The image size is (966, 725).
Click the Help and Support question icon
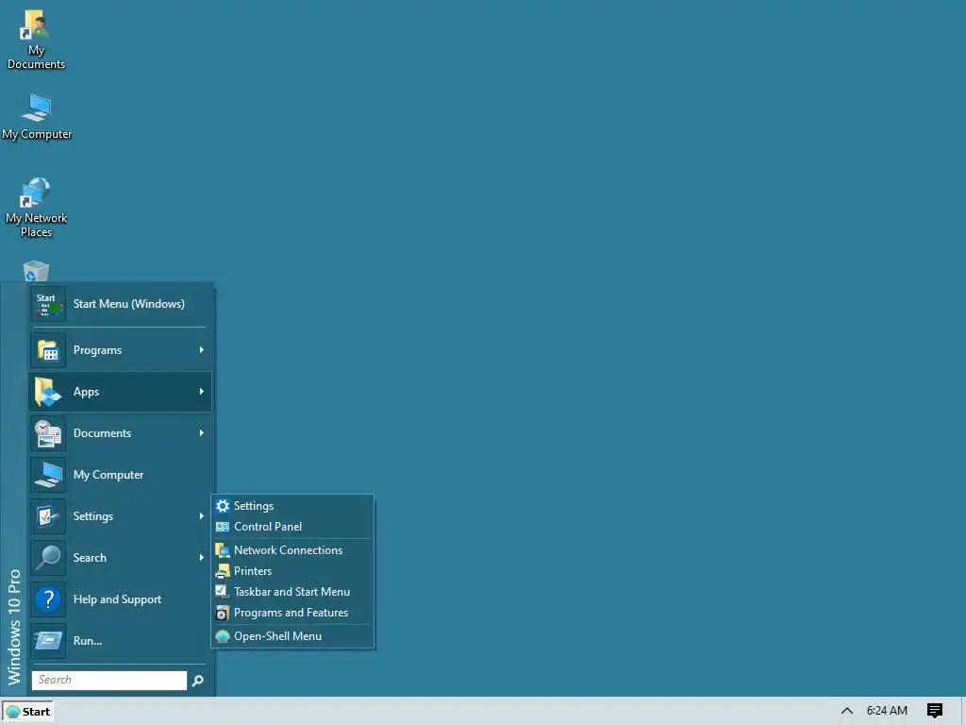tap(48, 599)
